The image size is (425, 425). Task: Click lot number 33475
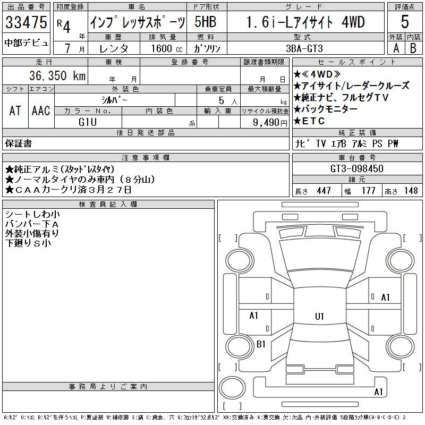[27, 23]
